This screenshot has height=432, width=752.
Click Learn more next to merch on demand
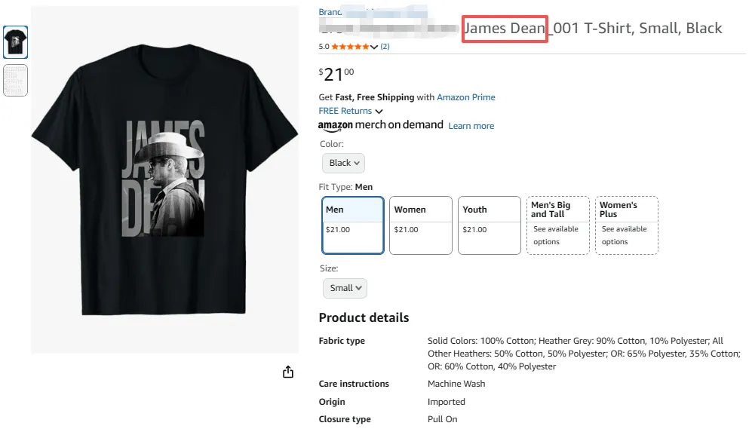tap(471, 126)
